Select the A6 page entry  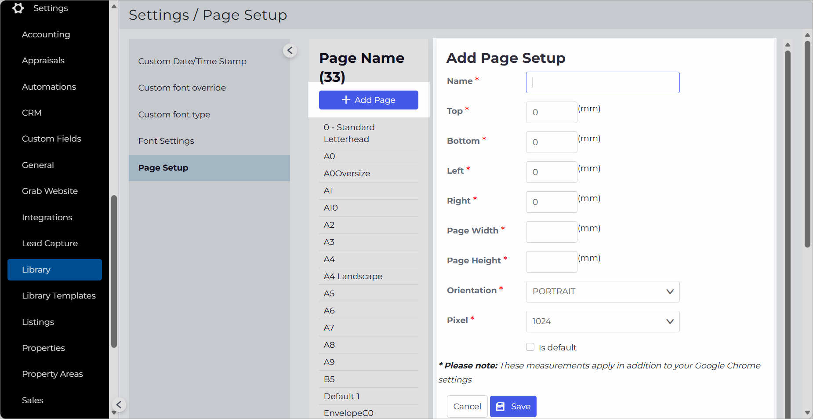[368, 311]
